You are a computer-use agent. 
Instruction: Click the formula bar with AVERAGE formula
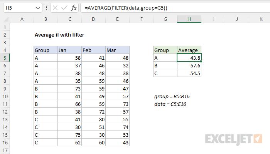coord(175,8)
